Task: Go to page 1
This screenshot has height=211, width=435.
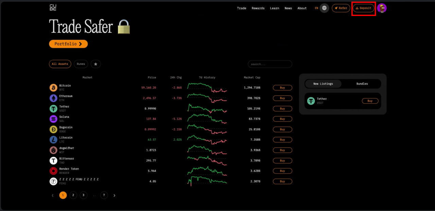Action: tap(63, 195)
